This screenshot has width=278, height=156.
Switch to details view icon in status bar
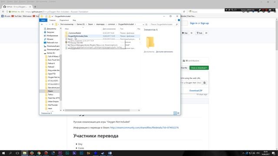click(x=175, y=113)
